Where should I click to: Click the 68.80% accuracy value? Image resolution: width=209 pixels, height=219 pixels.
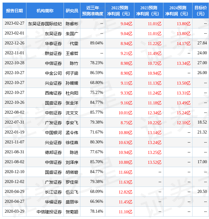97,83
